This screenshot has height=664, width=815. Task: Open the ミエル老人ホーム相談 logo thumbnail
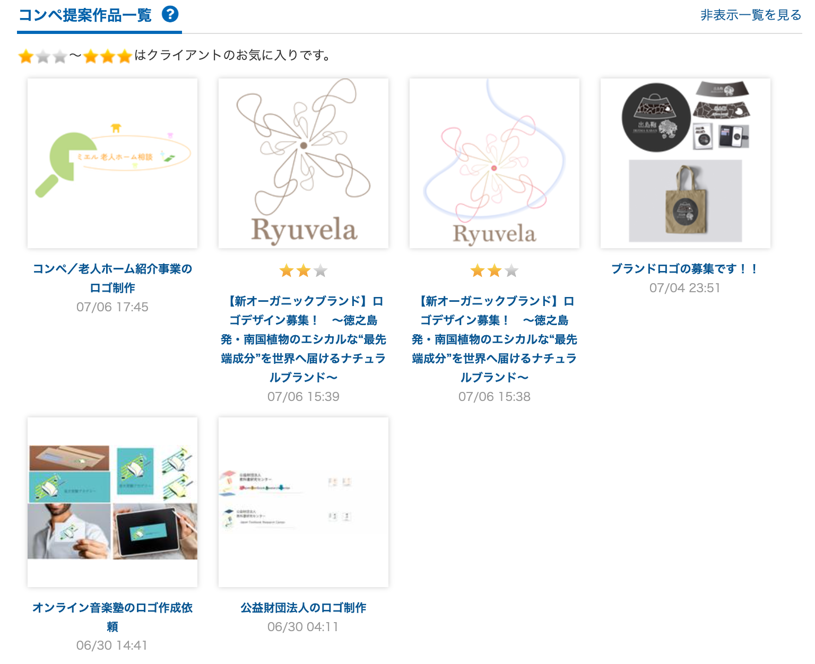112,163
